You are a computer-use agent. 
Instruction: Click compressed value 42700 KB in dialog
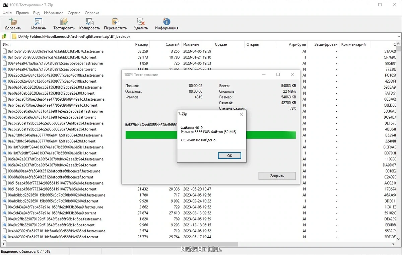[288, 103]
